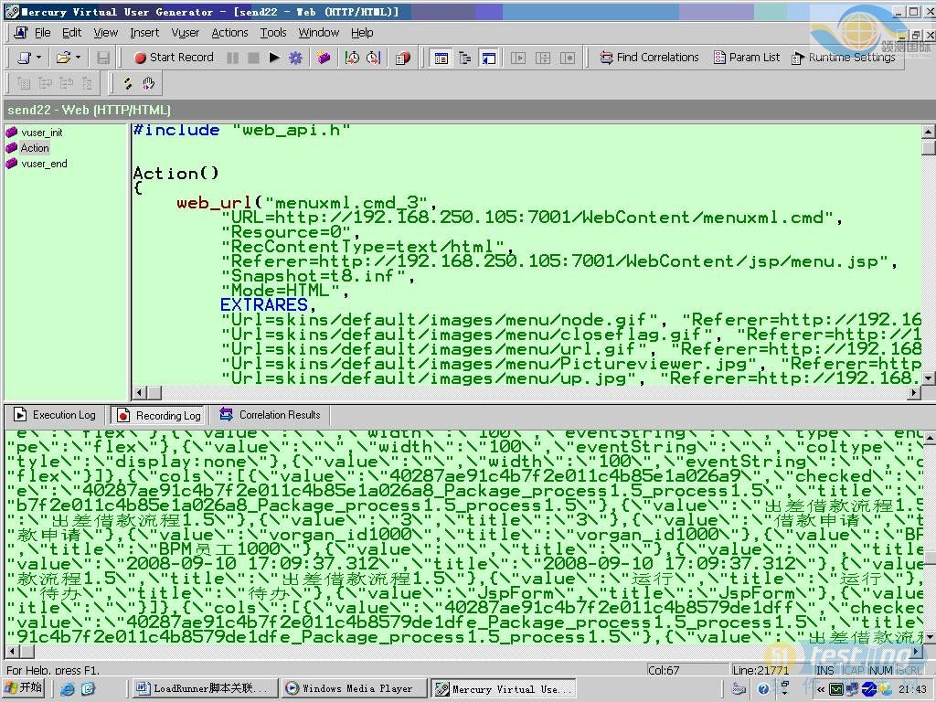Expand the New script dropdown arrow
This screenshot has height=702, width=936.
pyautogui.click(x=37, y=58)
